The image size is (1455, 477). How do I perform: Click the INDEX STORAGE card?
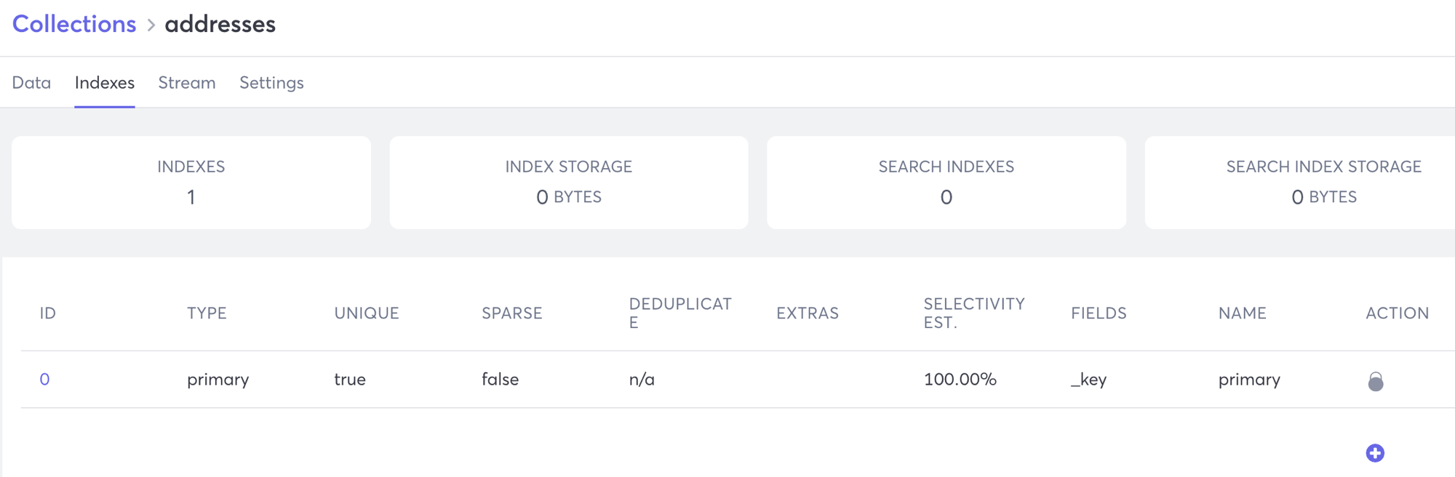tap(568, 182)
